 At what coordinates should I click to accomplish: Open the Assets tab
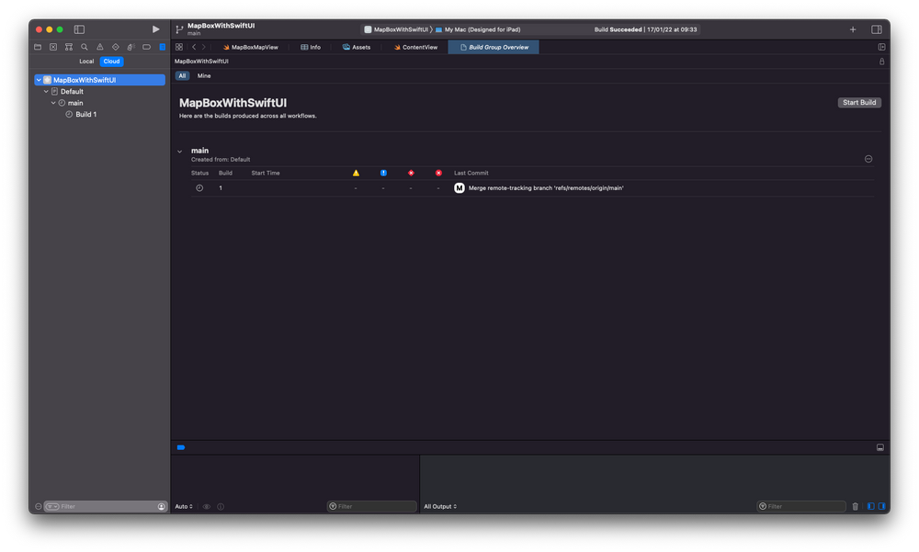tap(357, 46)
